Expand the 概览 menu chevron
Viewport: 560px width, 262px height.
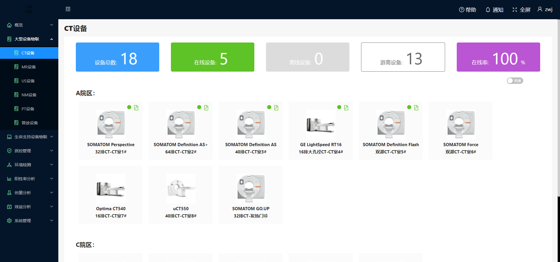click(x=52, y=25)
